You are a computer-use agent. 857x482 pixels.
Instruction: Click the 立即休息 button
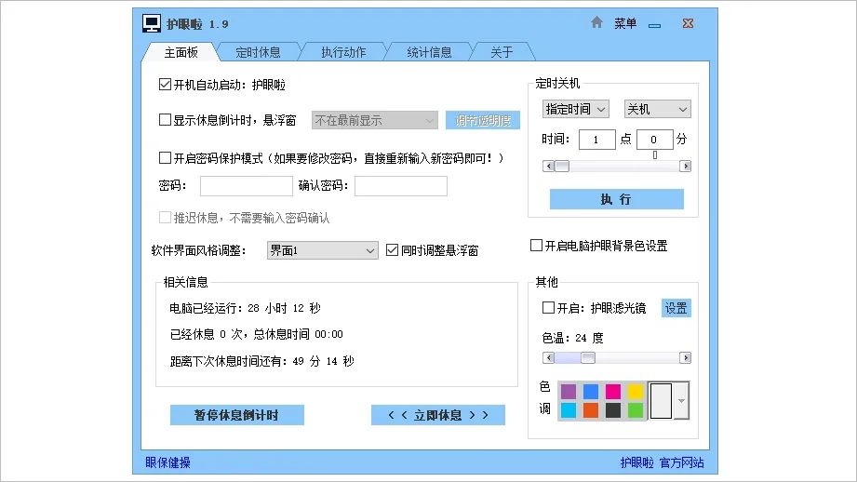[x=438, y=415]
